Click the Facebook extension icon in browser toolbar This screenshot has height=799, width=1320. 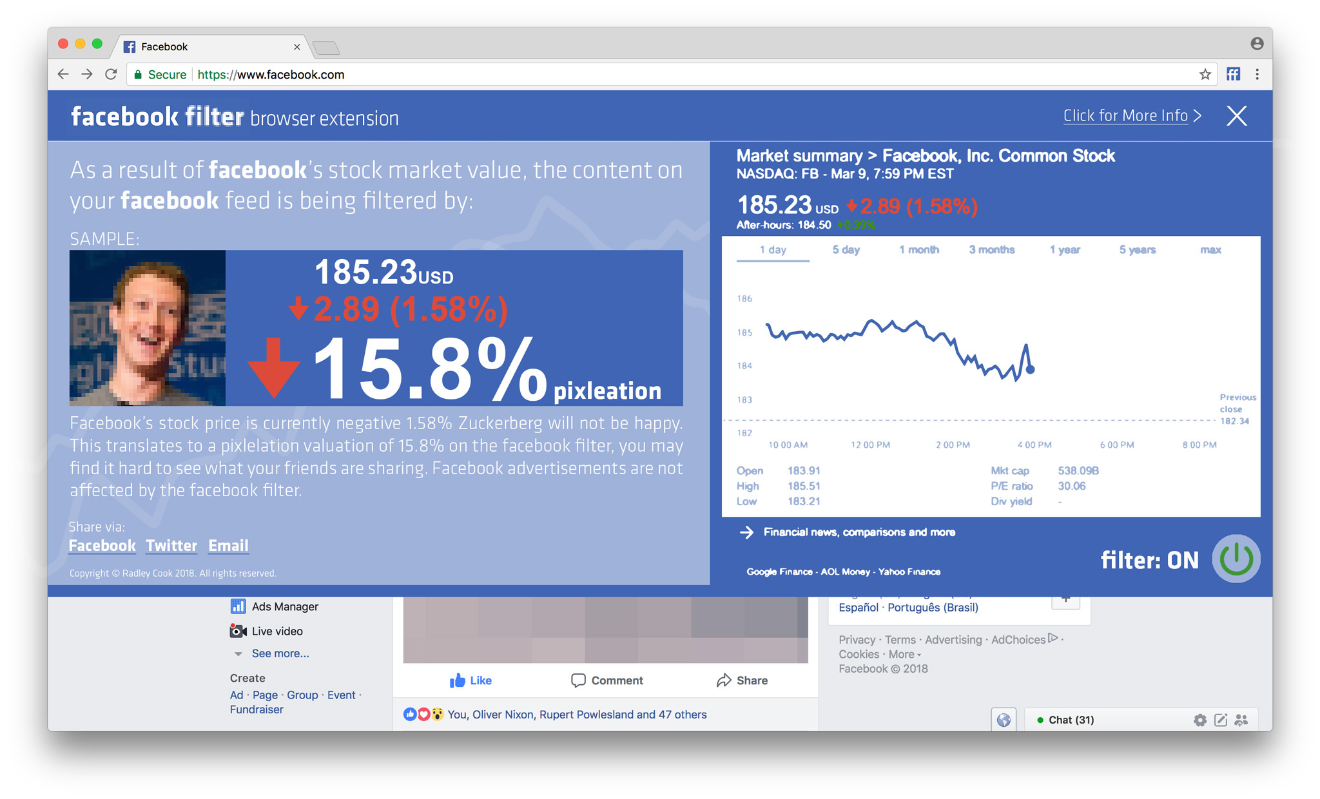(1233, 74)
